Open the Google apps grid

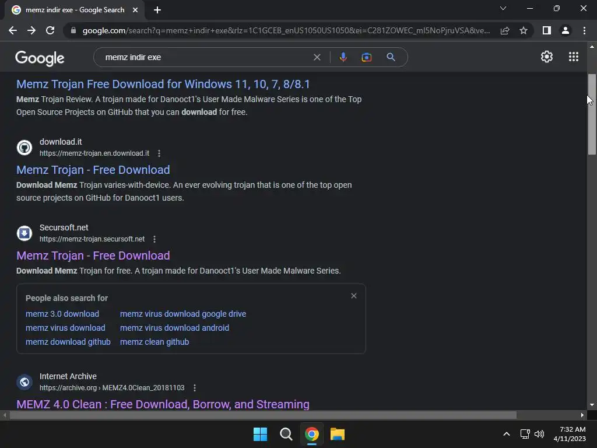coord(574,57)
